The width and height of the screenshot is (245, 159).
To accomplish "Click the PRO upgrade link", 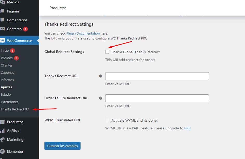I will (x=188, y=128).
